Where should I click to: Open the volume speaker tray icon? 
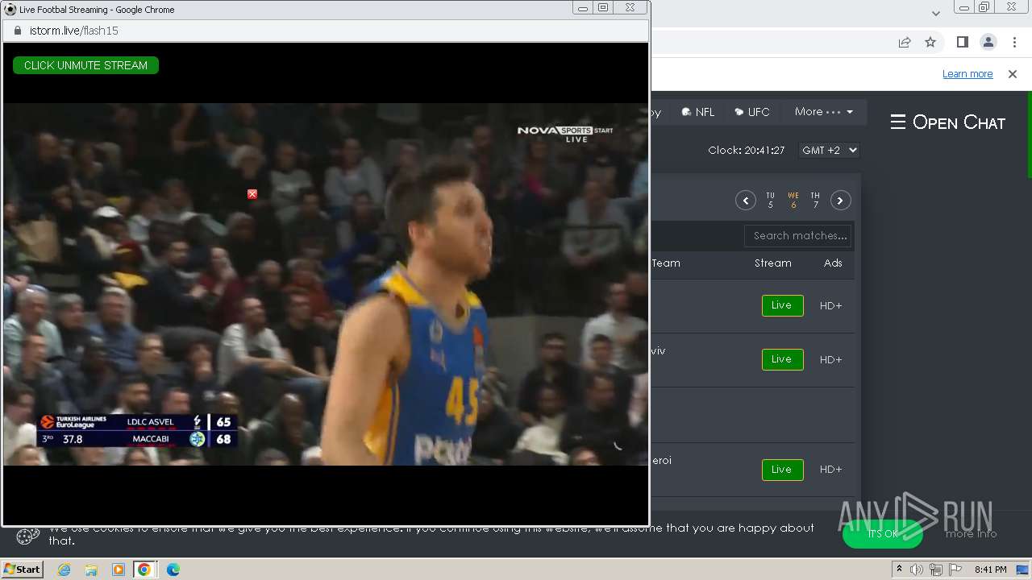917,570
